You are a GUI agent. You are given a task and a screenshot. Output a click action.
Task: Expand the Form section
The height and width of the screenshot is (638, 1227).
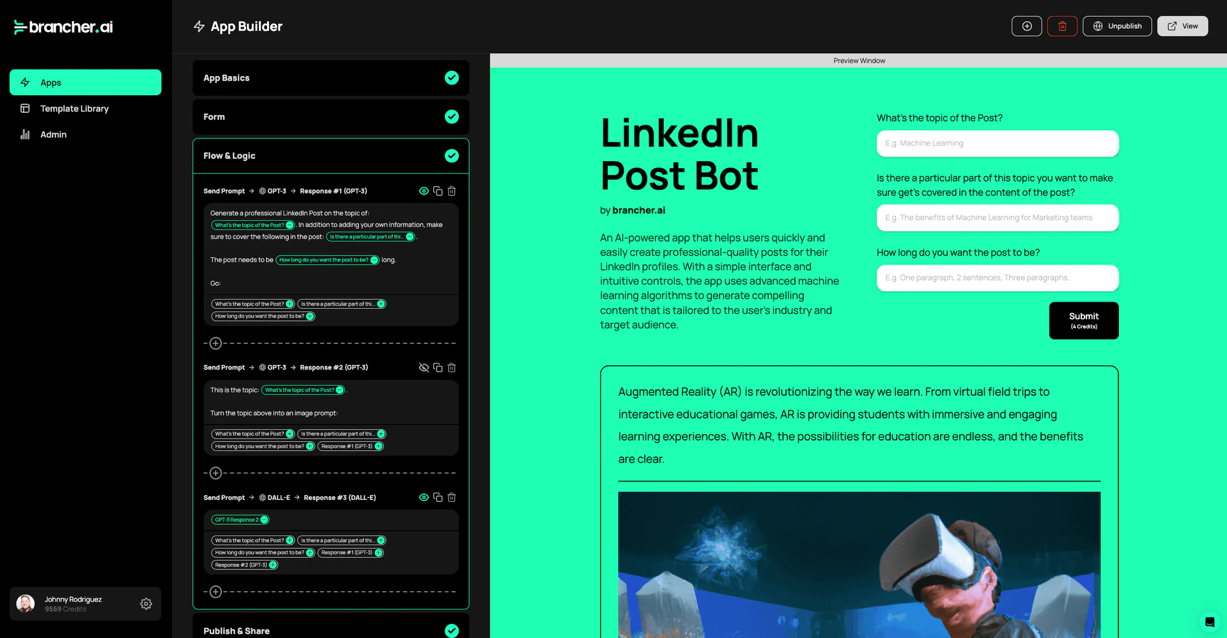point(330,117)
